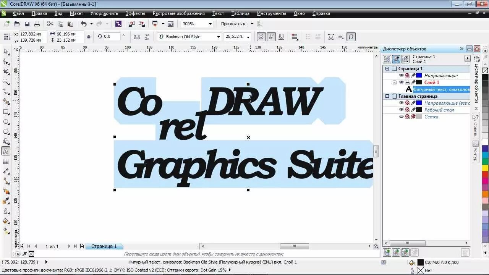
Task: Print the document
Action: point(37,24)
